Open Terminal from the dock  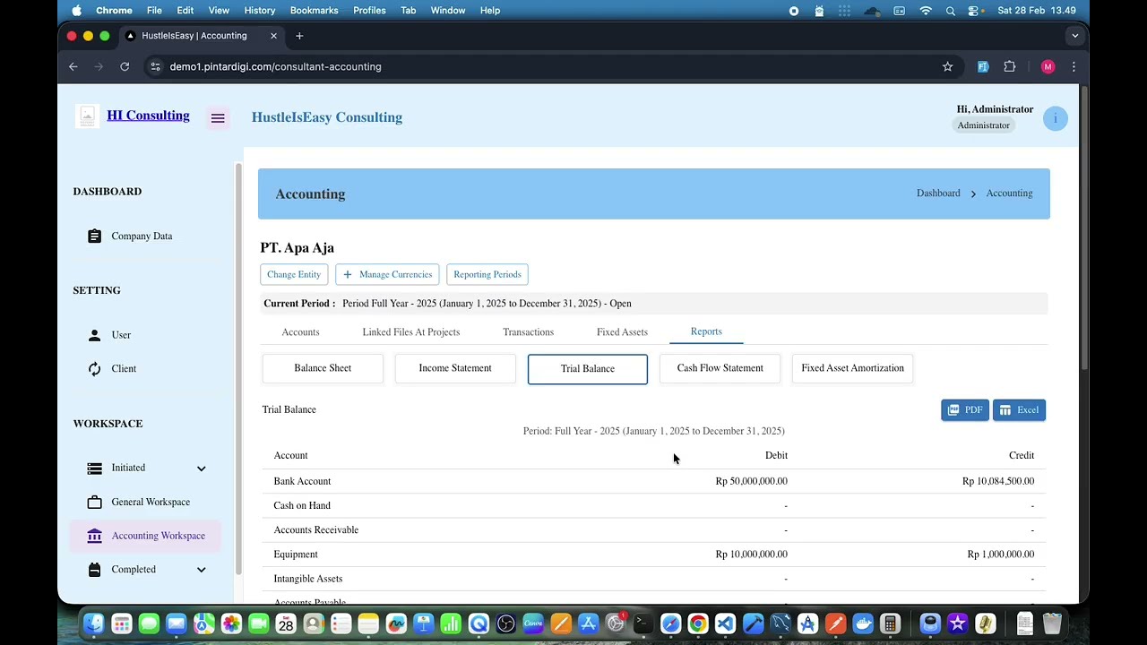[x=642, y=623]
